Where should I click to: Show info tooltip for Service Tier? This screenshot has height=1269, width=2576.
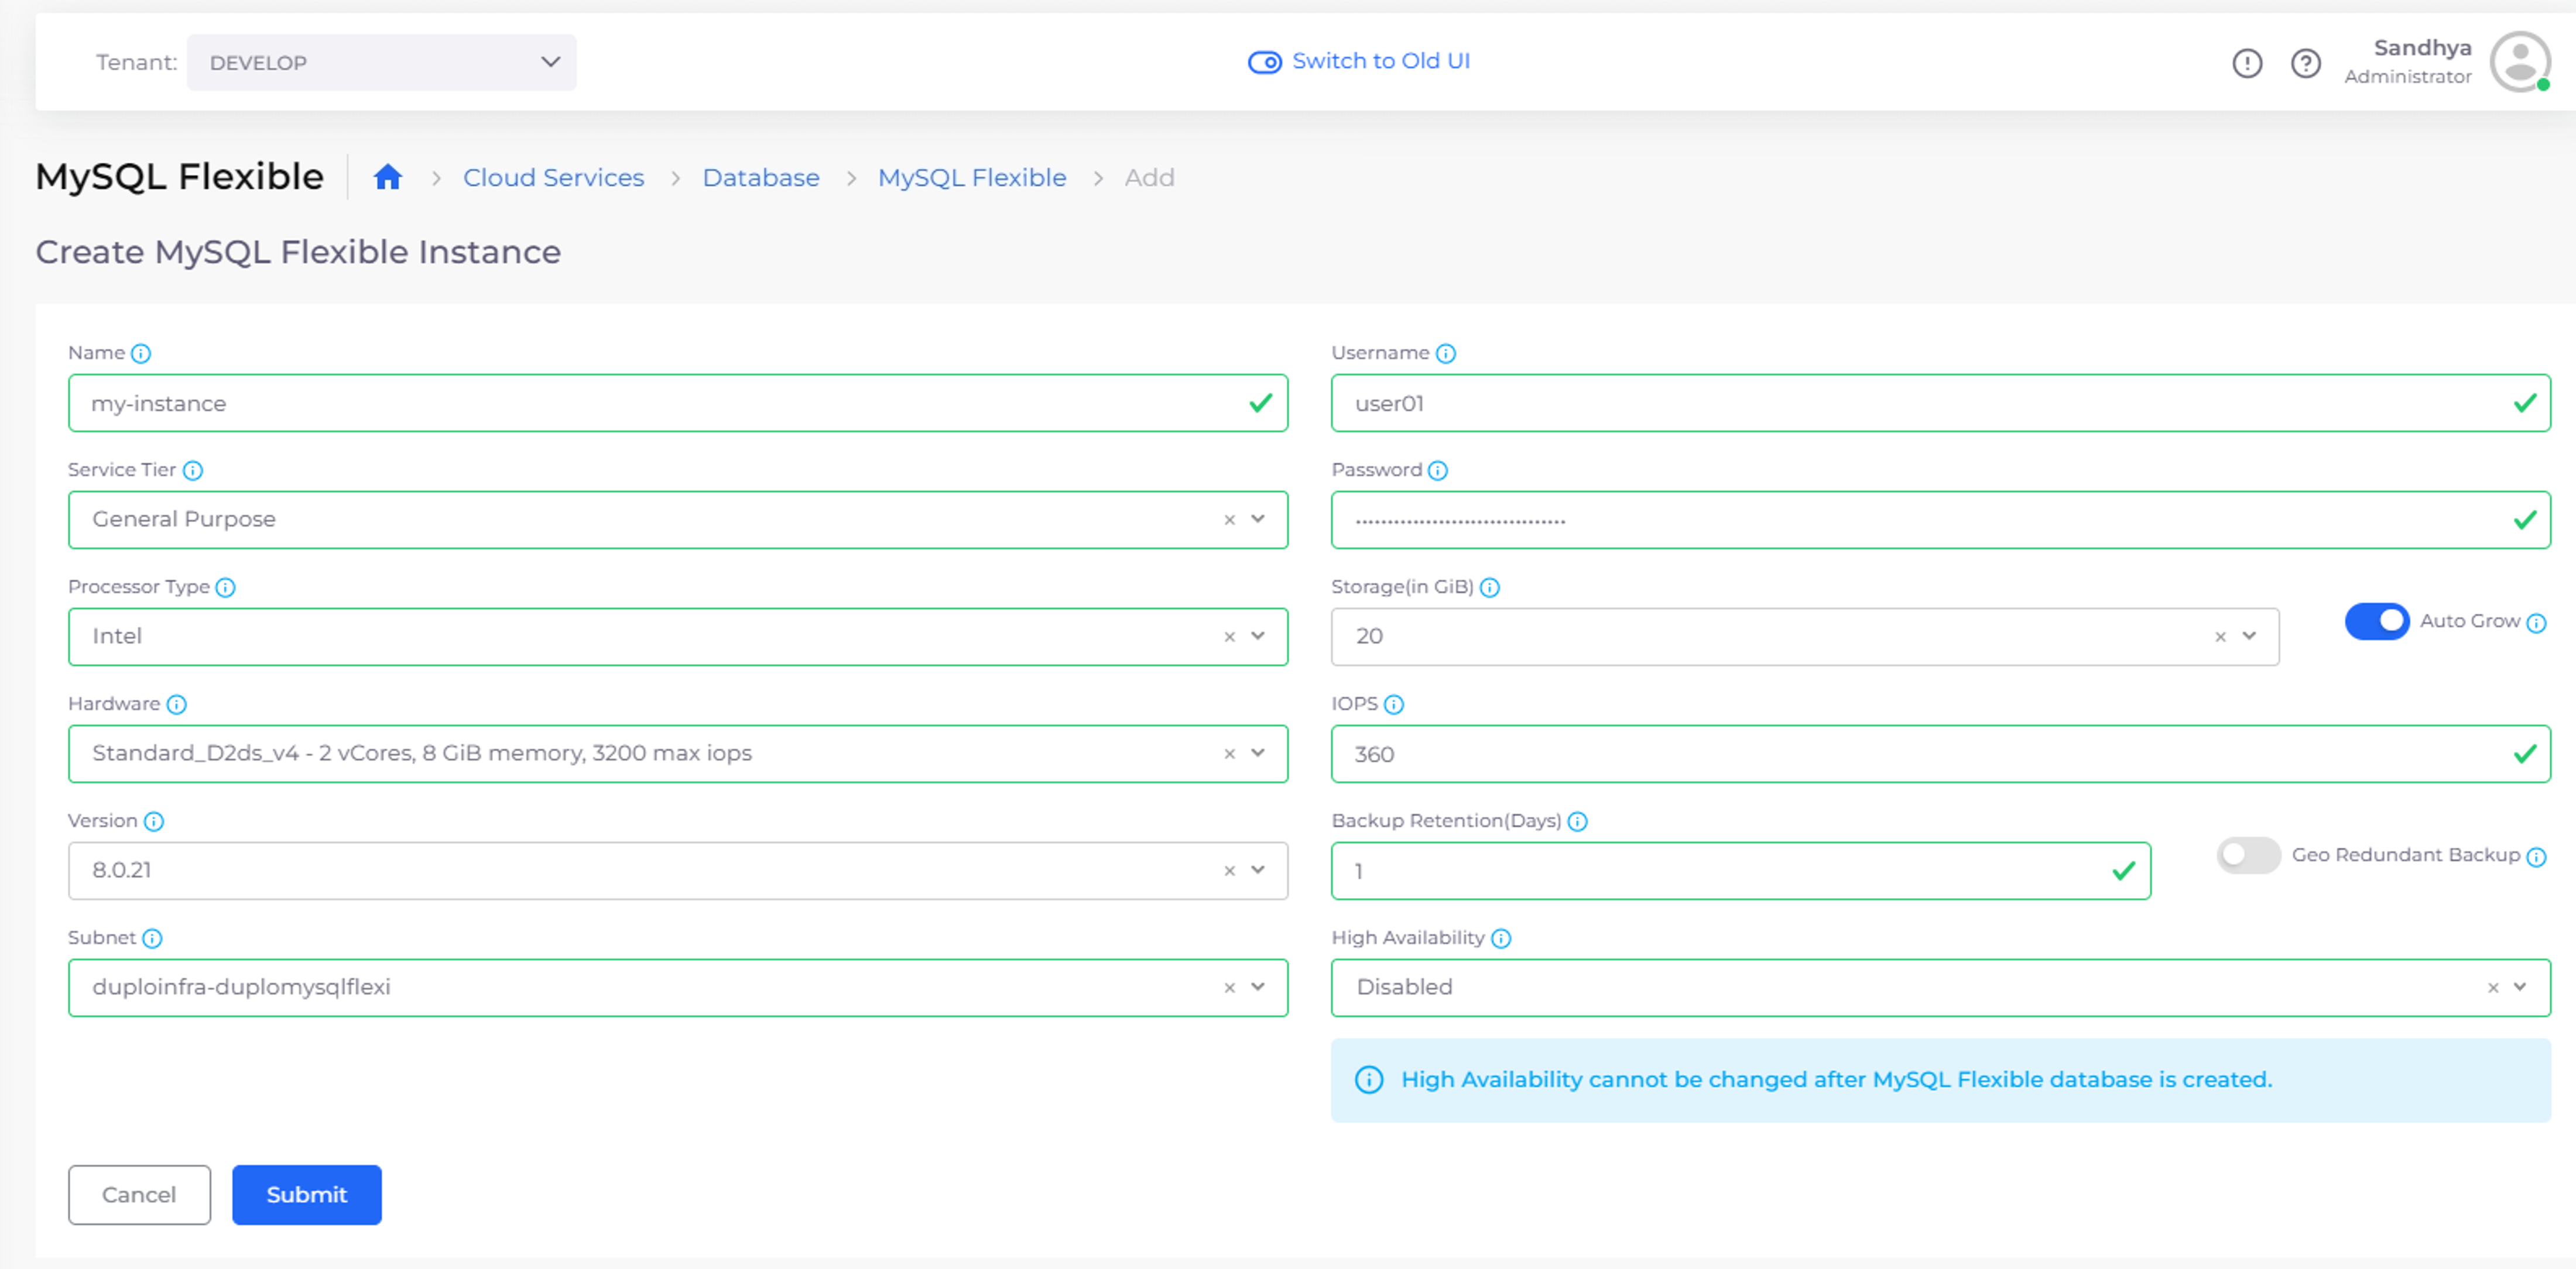click(x=193, y=470)
